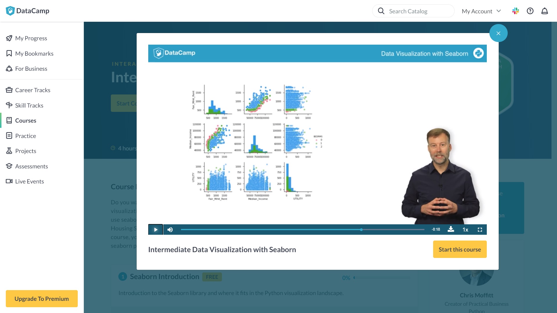Click the Skill Tracks signpost icon
This screenshot has width=557, height=313.
[9, 105]
